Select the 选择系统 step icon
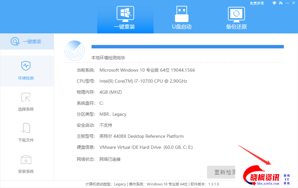Image resolution: width=298 pixels, height=188 pixels. [x=26, y=97]
